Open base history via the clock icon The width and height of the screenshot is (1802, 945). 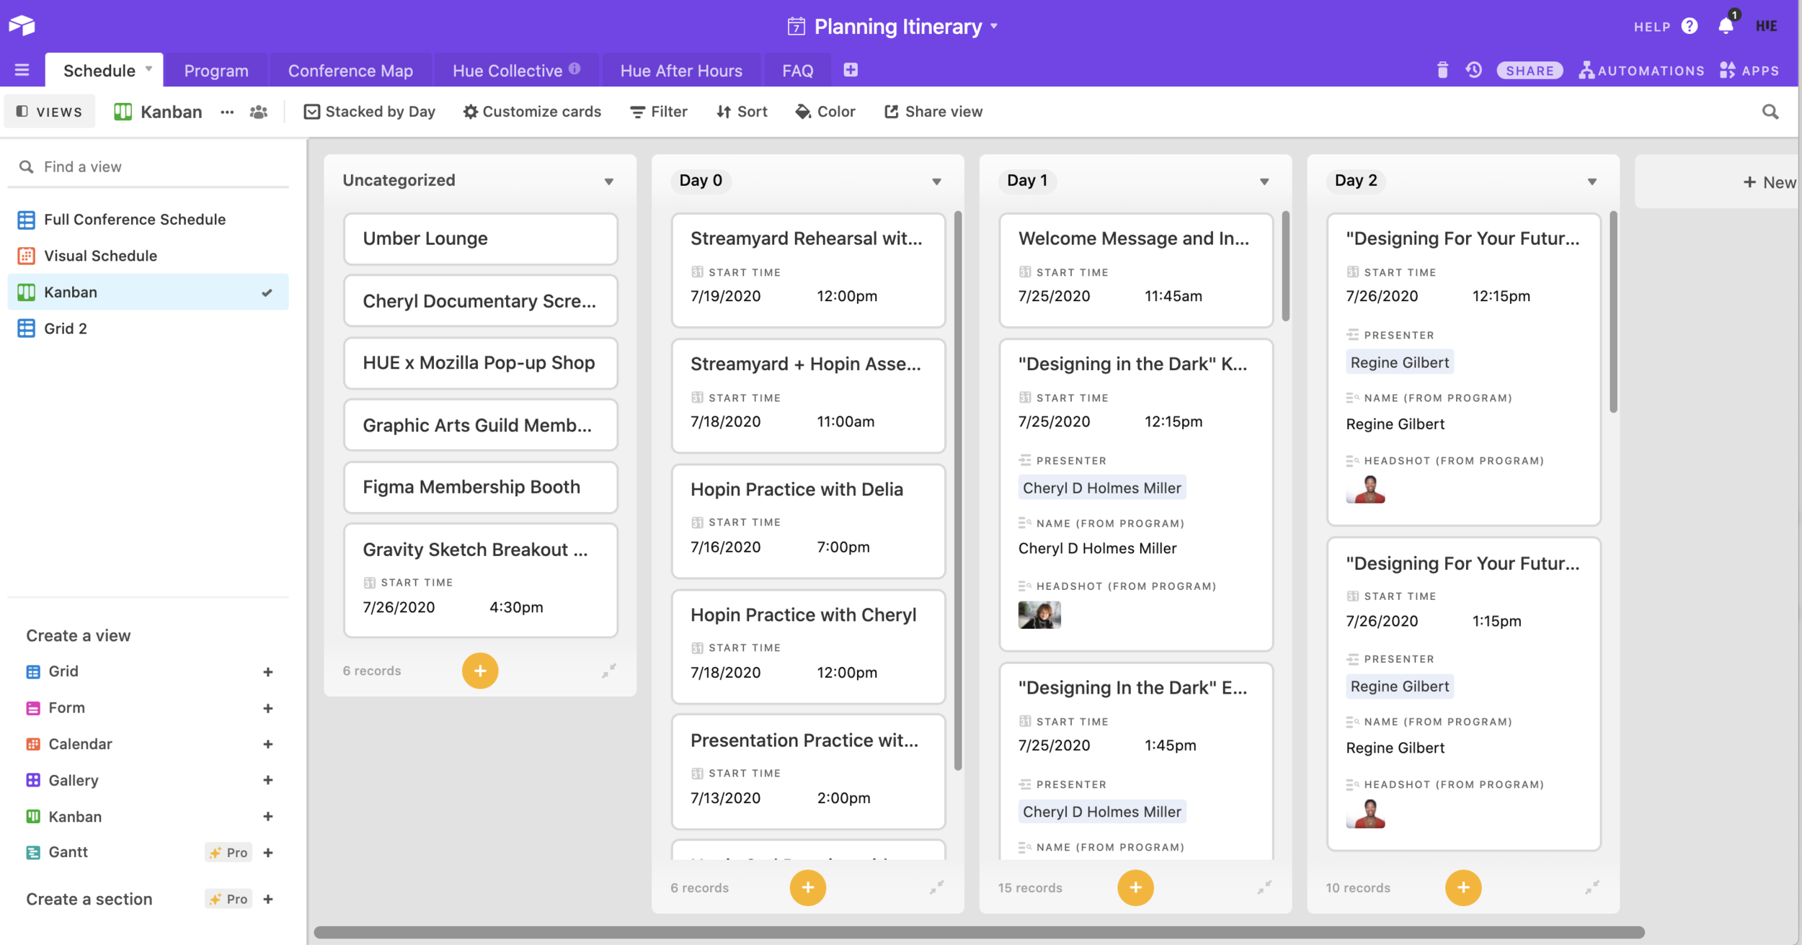pos(1474,70)
